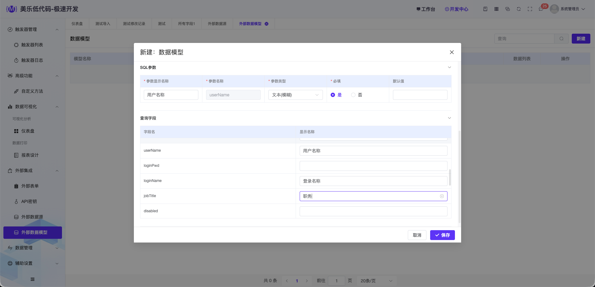Screen dimensions: 595x287
Task: Click the 美乐低代码 logo icon
Action: pos(11,9)
